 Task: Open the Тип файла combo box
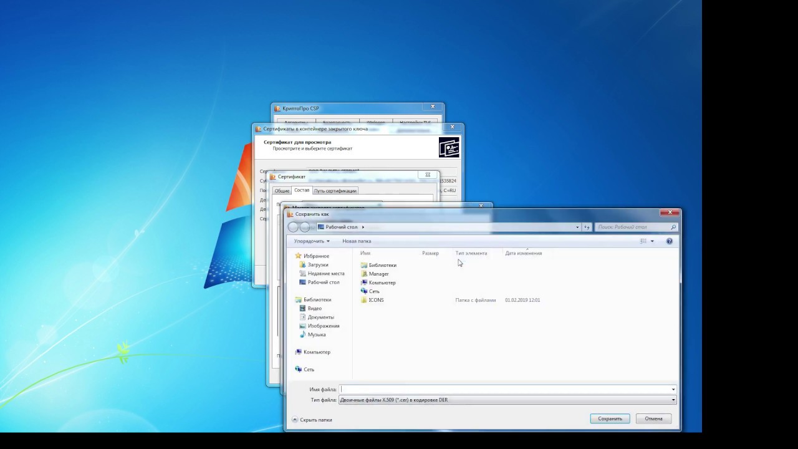click(507, 400)
